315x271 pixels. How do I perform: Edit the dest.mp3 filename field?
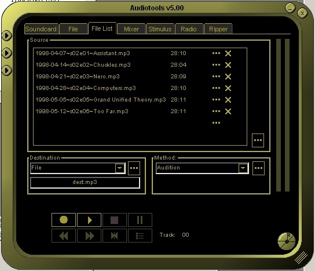(85, 182)
